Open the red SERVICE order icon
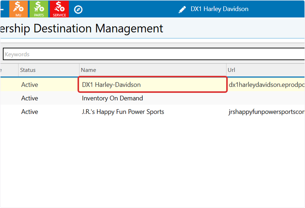The width and height of the screenshot is (305, 208). pyautogui.click(x=59, y=9)
